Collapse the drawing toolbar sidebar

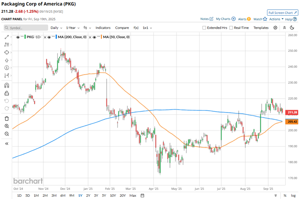pyautogui.click(x=7, y=144)
